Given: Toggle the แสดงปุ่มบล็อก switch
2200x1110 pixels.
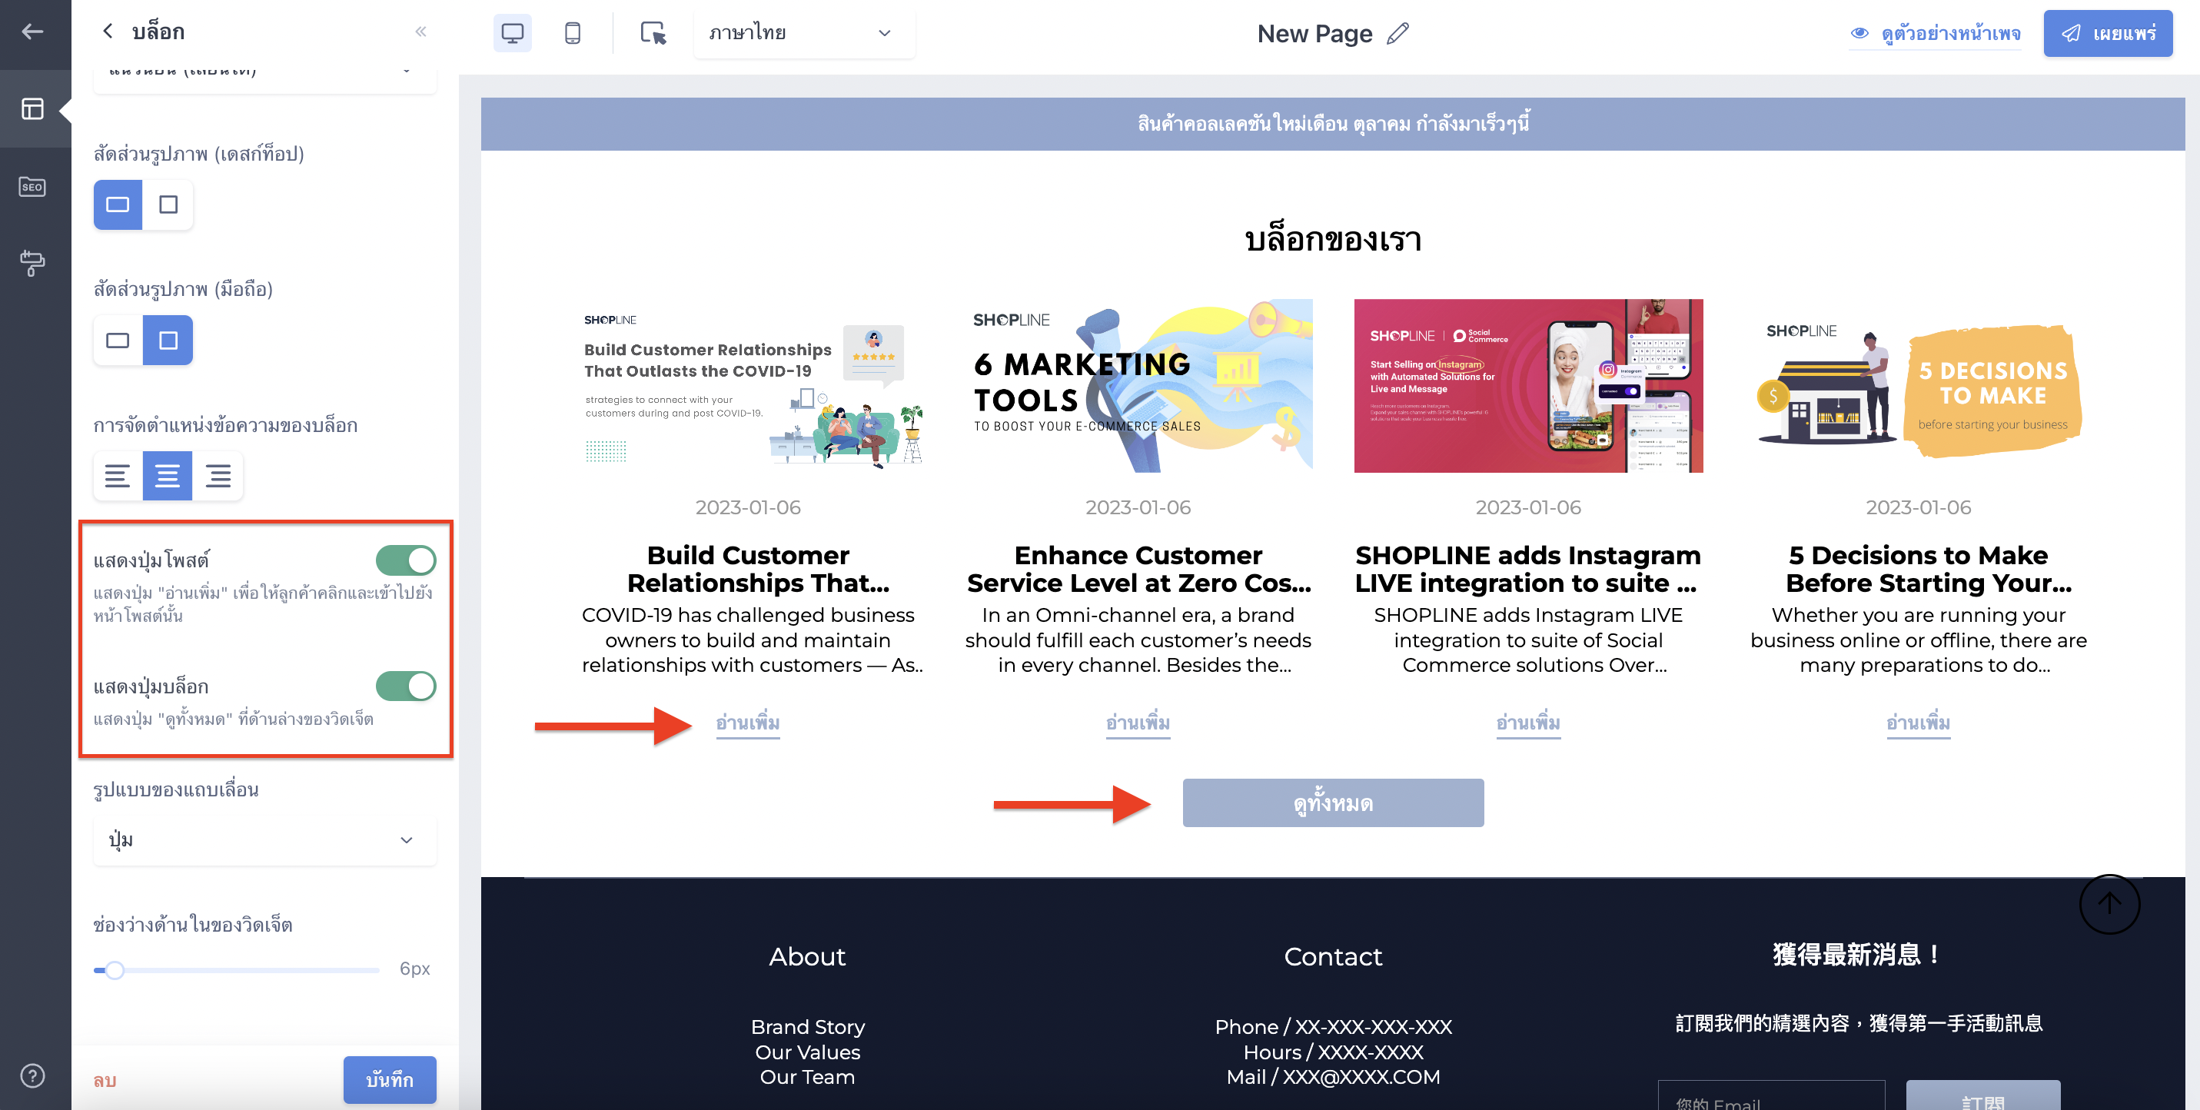Looking at the screenshot, I should tap(406, 686).
